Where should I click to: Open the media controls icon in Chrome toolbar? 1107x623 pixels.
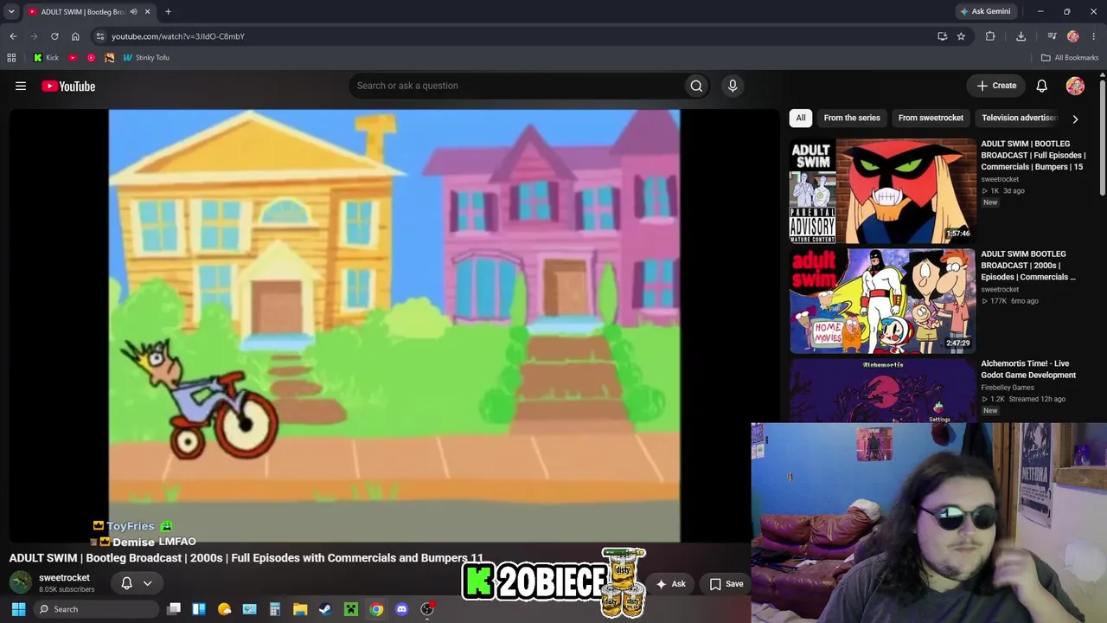point(1052,36)
